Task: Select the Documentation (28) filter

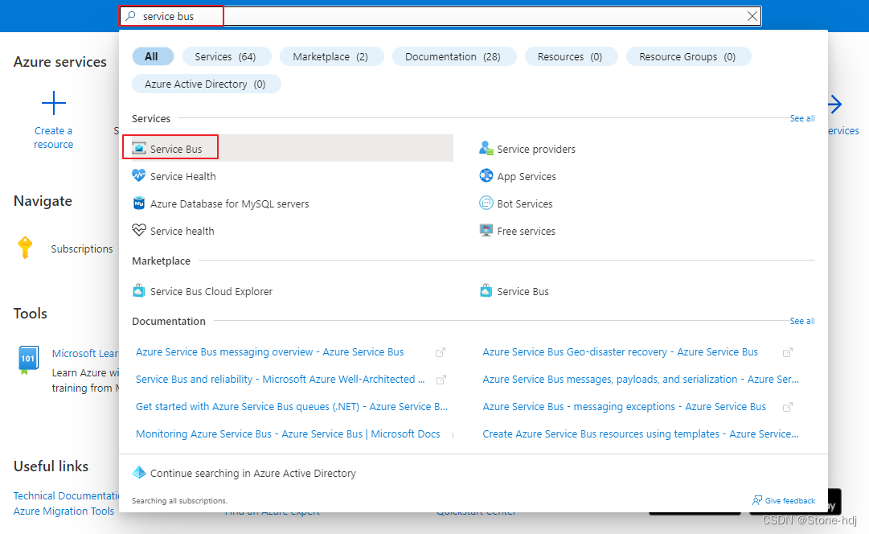Action: click(453, 56)
